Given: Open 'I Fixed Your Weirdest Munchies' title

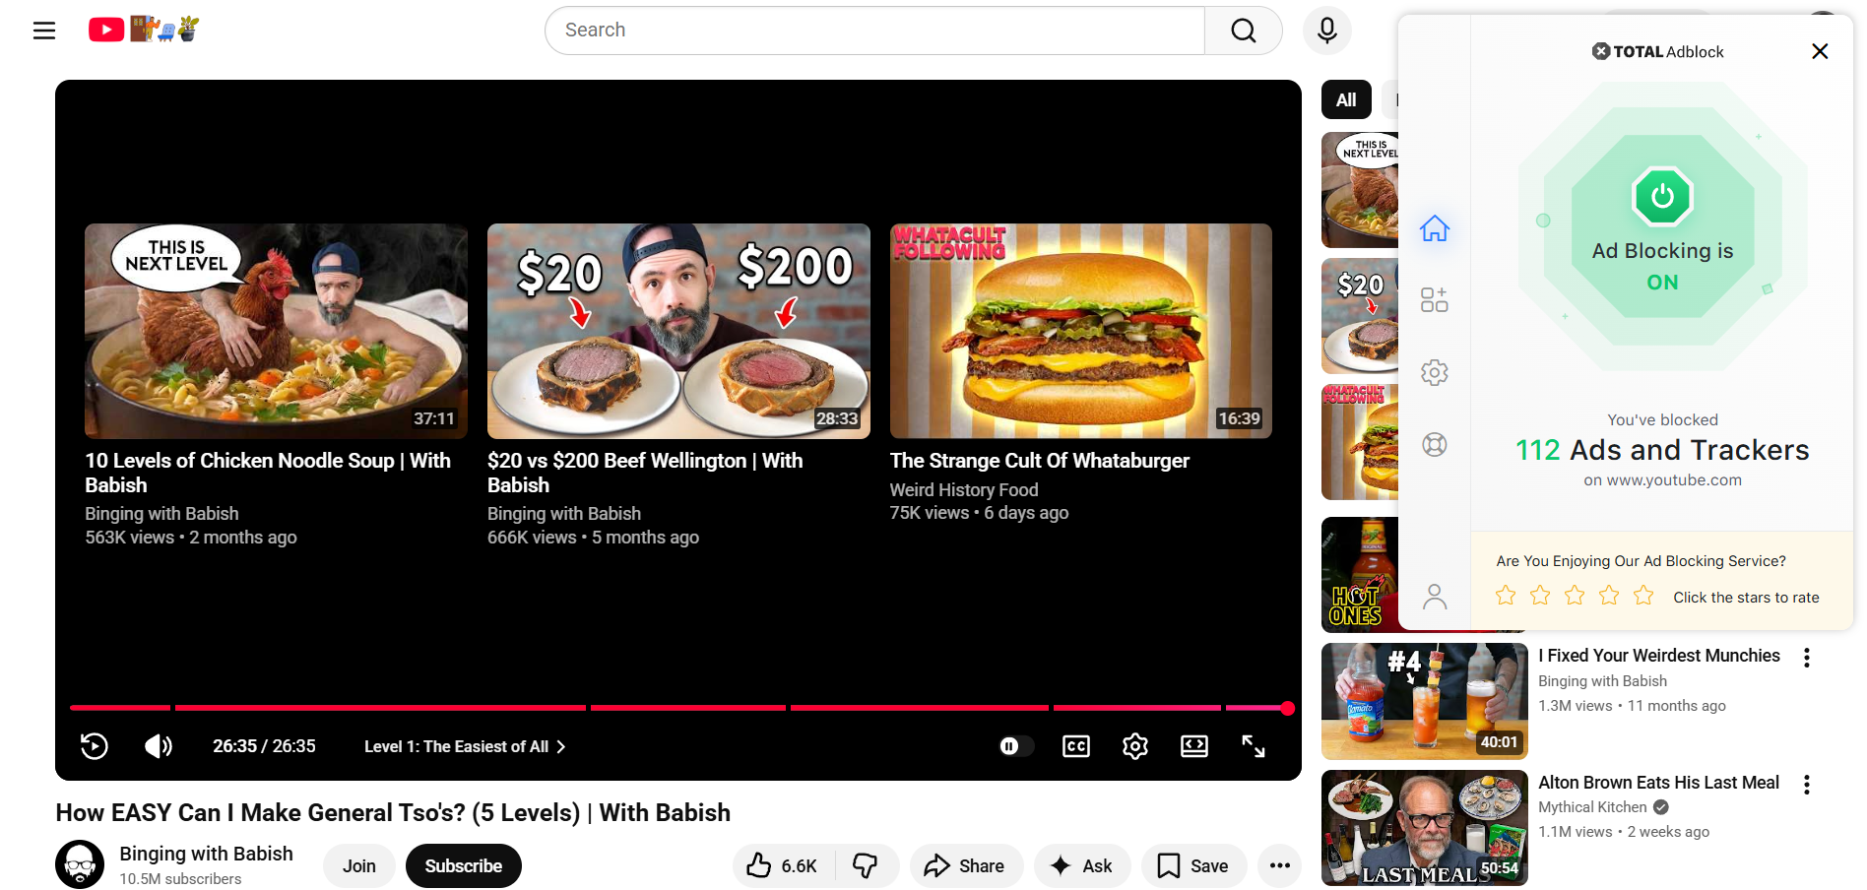Looking at the screenshot, I should click(x=1659, y=656).
